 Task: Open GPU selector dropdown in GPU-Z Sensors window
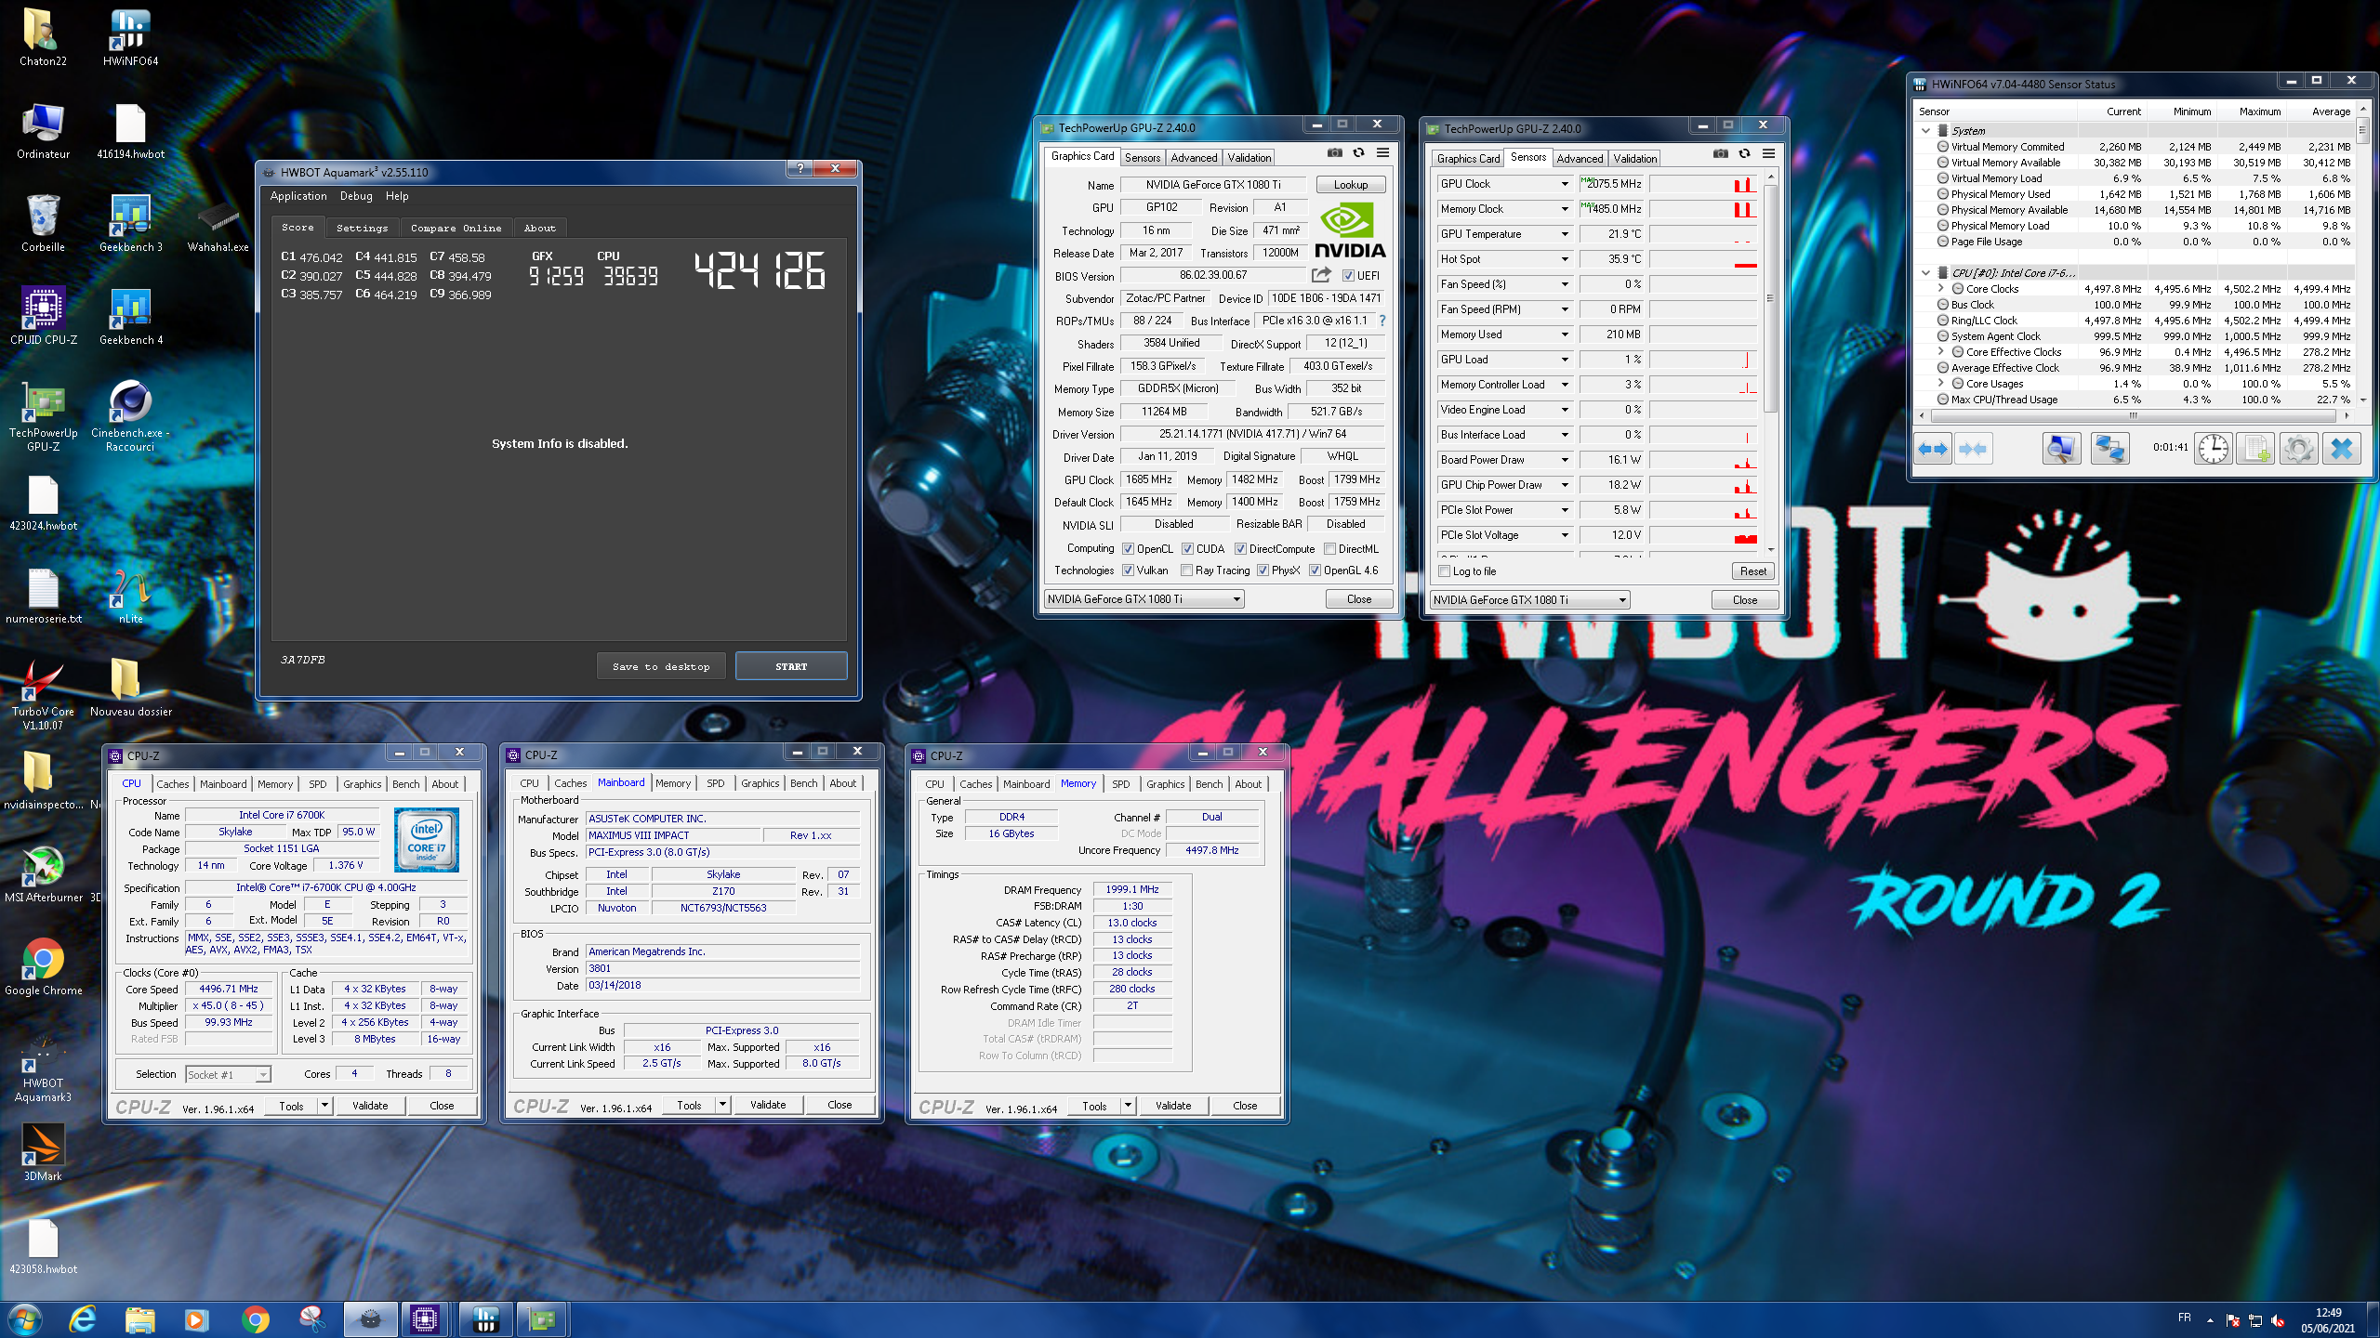click(1529, 600)
